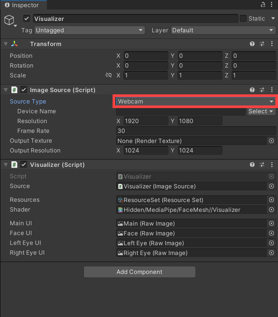Click the GameObject cube icon selector
This screenshot has height=317, width=278.
coord(10,21)
